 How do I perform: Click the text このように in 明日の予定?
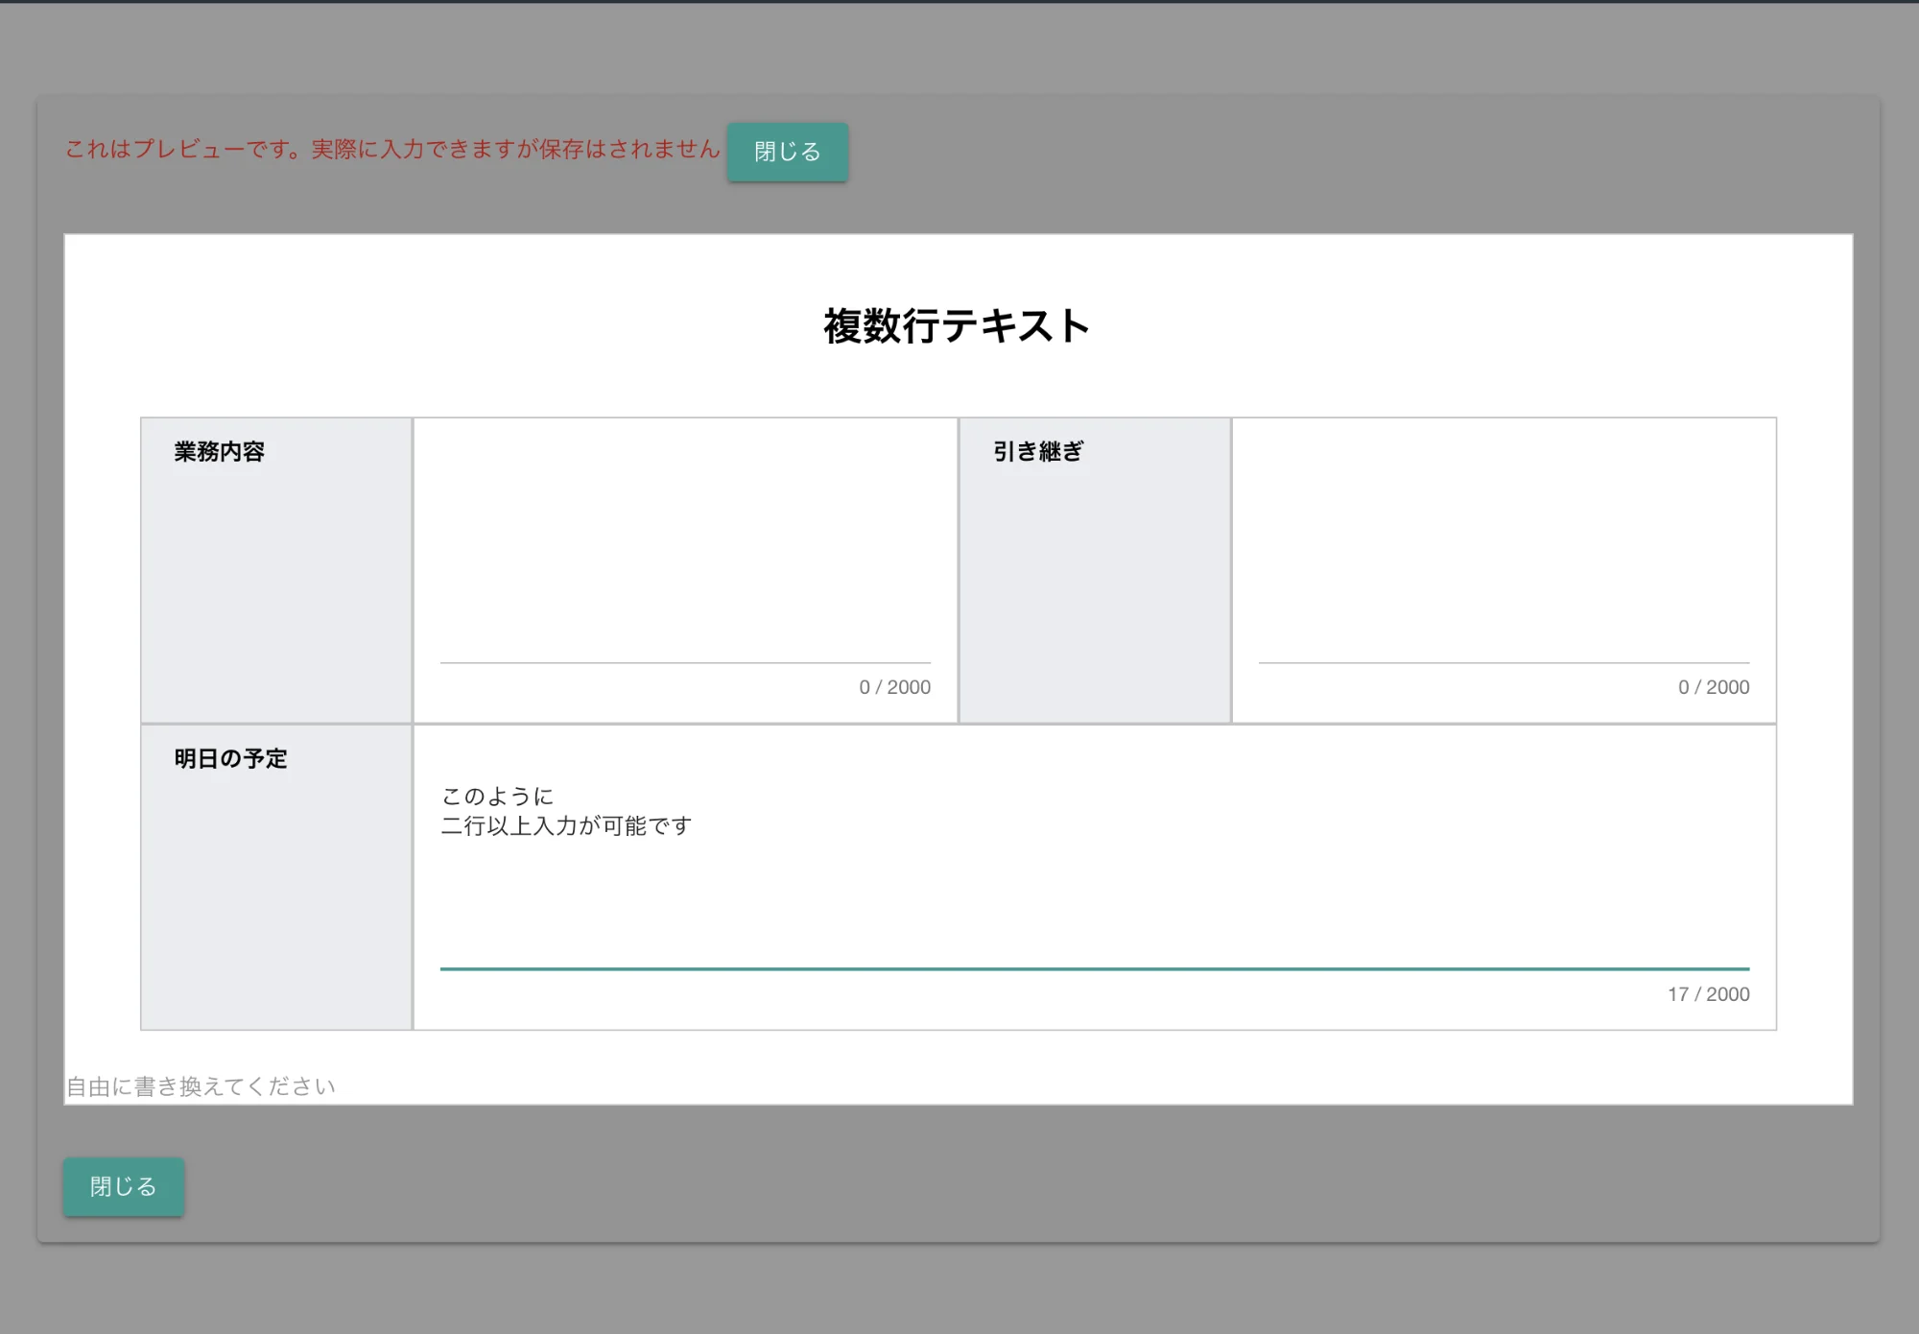(496, 794)
